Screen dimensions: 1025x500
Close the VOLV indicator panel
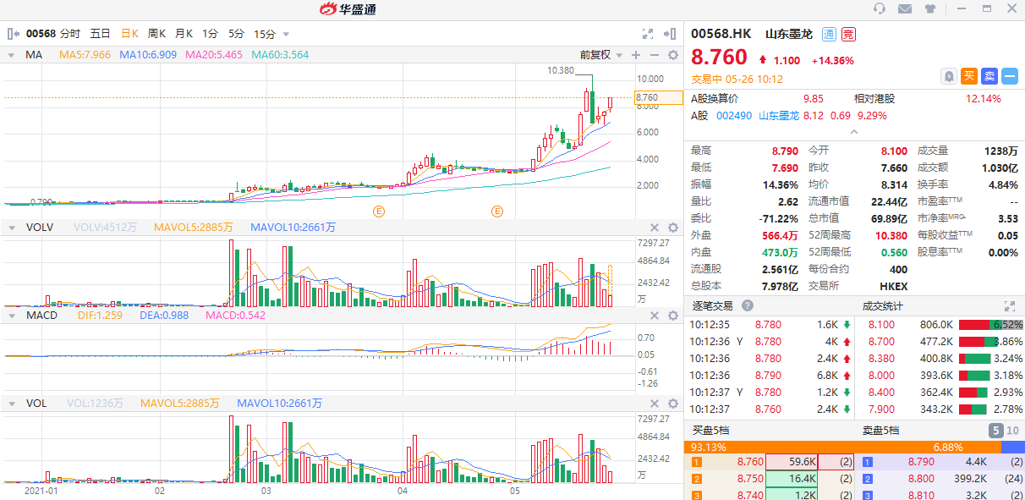coord(655,227)
